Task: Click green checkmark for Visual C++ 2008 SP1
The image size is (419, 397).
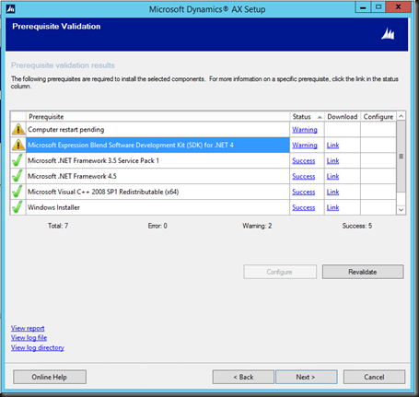Action: point(17,192)
